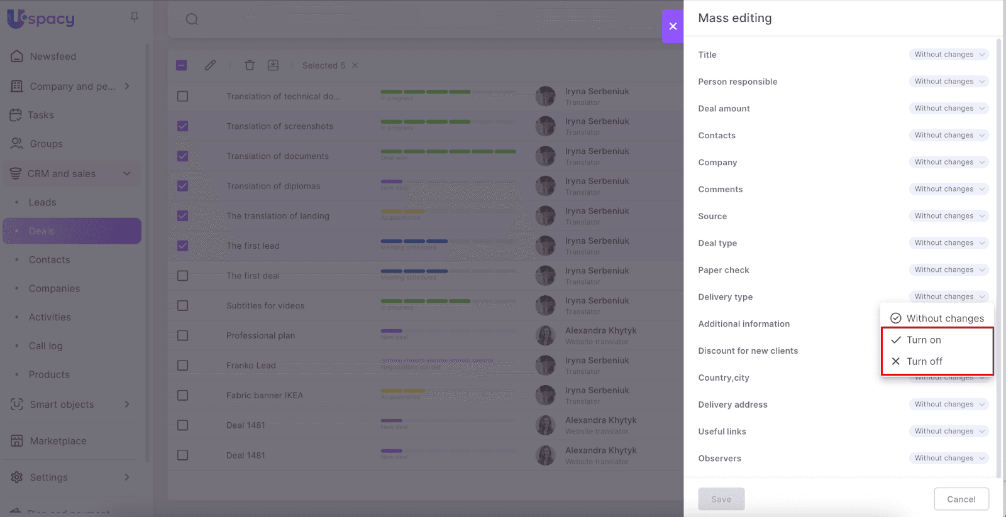This screenshot has height=517, width=1006.
Task: Pin the sidebar with pin icon
Action: pos(134,18)
